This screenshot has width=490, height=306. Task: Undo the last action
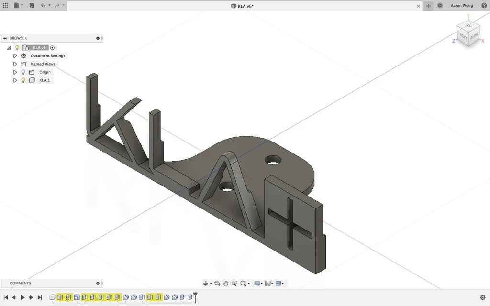pos(43,5)
